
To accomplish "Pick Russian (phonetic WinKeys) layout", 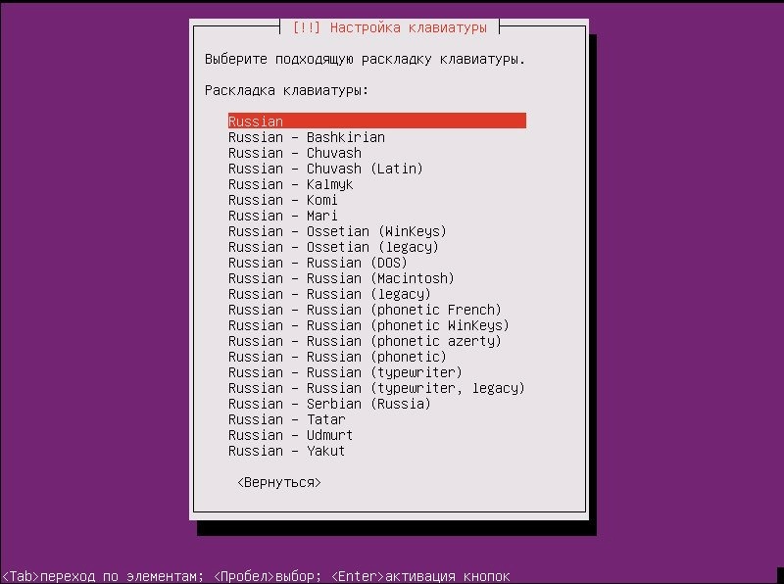I will pos(368,325).
